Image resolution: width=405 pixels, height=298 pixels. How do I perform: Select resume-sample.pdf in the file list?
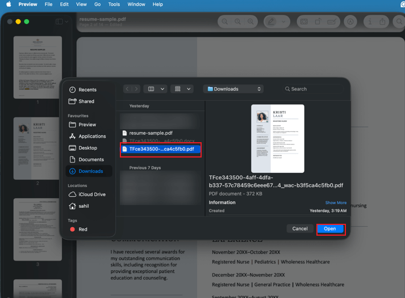click(160, 133)
